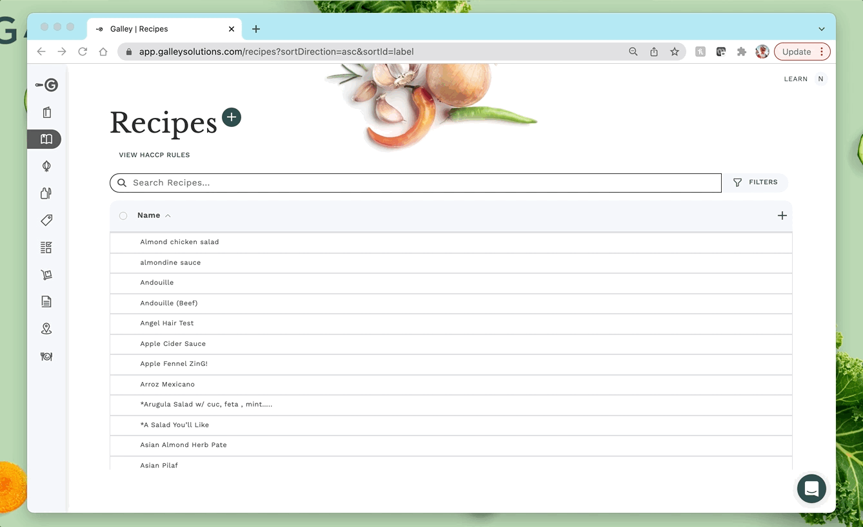Open the browser tab list chevron
The width and height of the screenshot is (863, 527).
pyautogui.click(x=820, y=28)
